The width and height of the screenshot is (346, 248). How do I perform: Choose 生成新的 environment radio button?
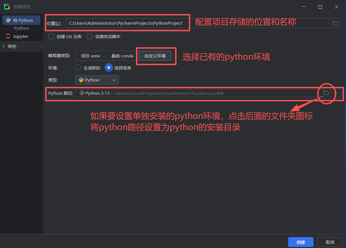pos(78,68)
